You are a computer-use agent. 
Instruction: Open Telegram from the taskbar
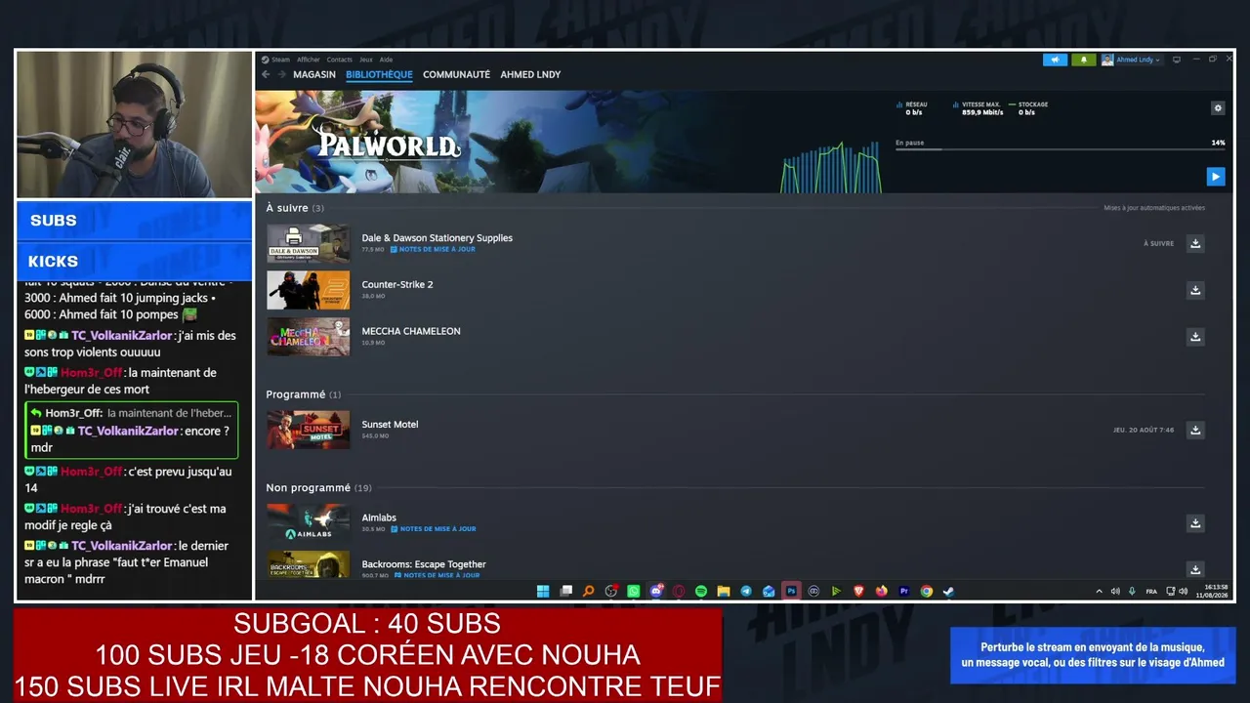click(746, 591)
